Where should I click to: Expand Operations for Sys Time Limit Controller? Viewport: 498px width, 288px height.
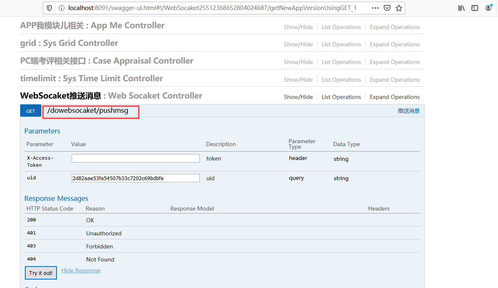click(x=394, y=79)
